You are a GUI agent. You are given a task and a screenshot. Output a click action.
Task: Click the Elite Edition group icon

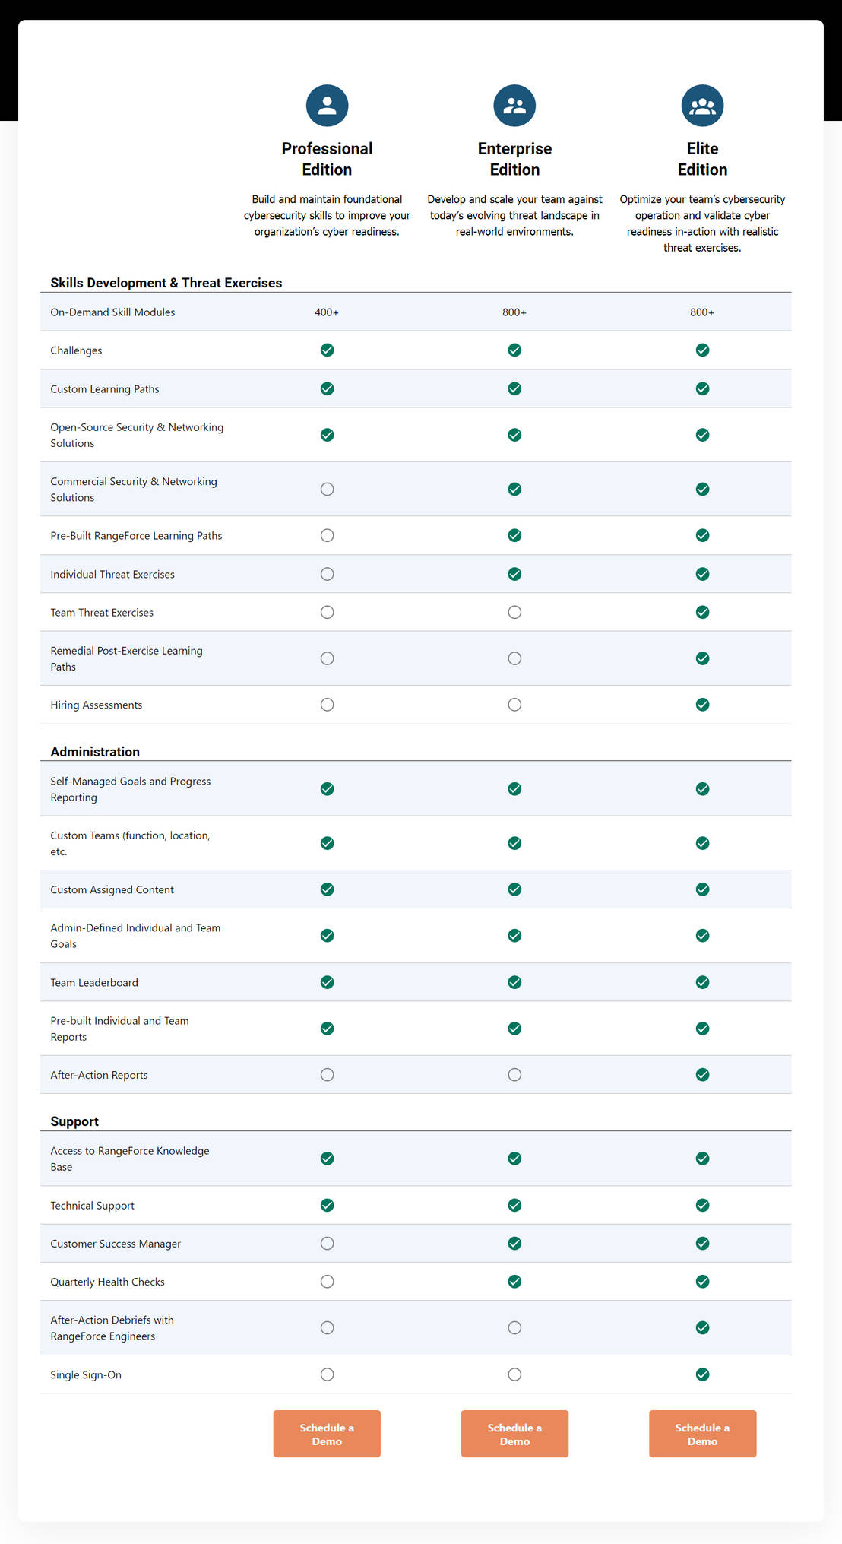click(702, 105)
